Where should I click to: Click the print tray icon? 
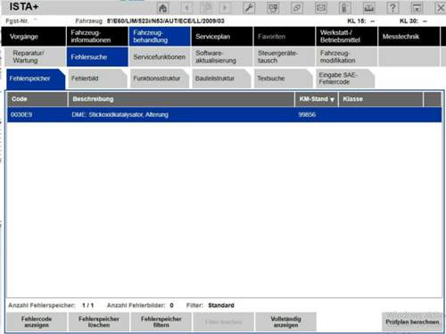pos(368,7)
